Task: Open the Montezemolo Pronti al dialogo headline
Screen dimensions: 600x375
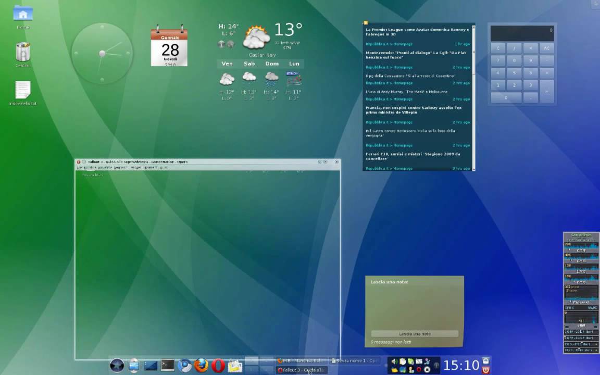Action: click(x=416, y=55)
